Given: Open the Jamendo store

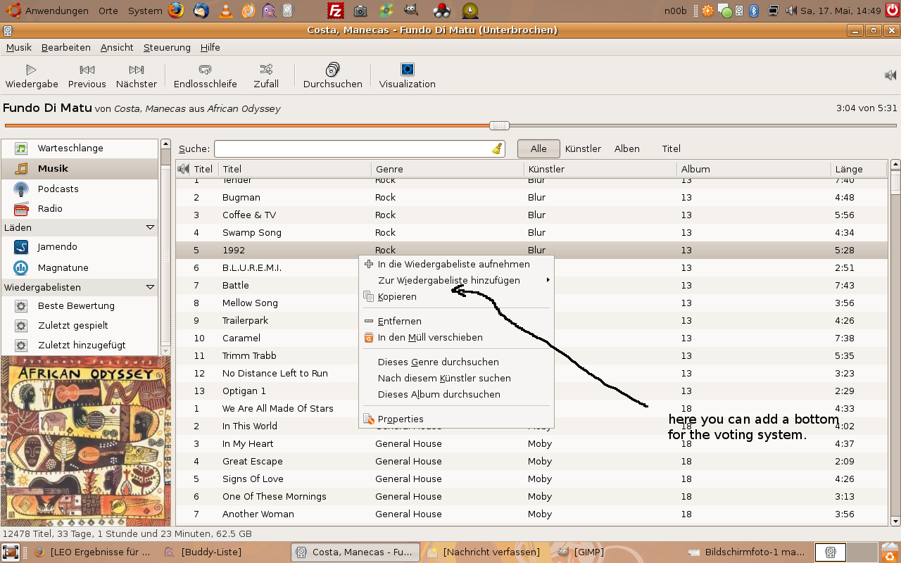Looking at the screenshot, I should pos(80,247).
